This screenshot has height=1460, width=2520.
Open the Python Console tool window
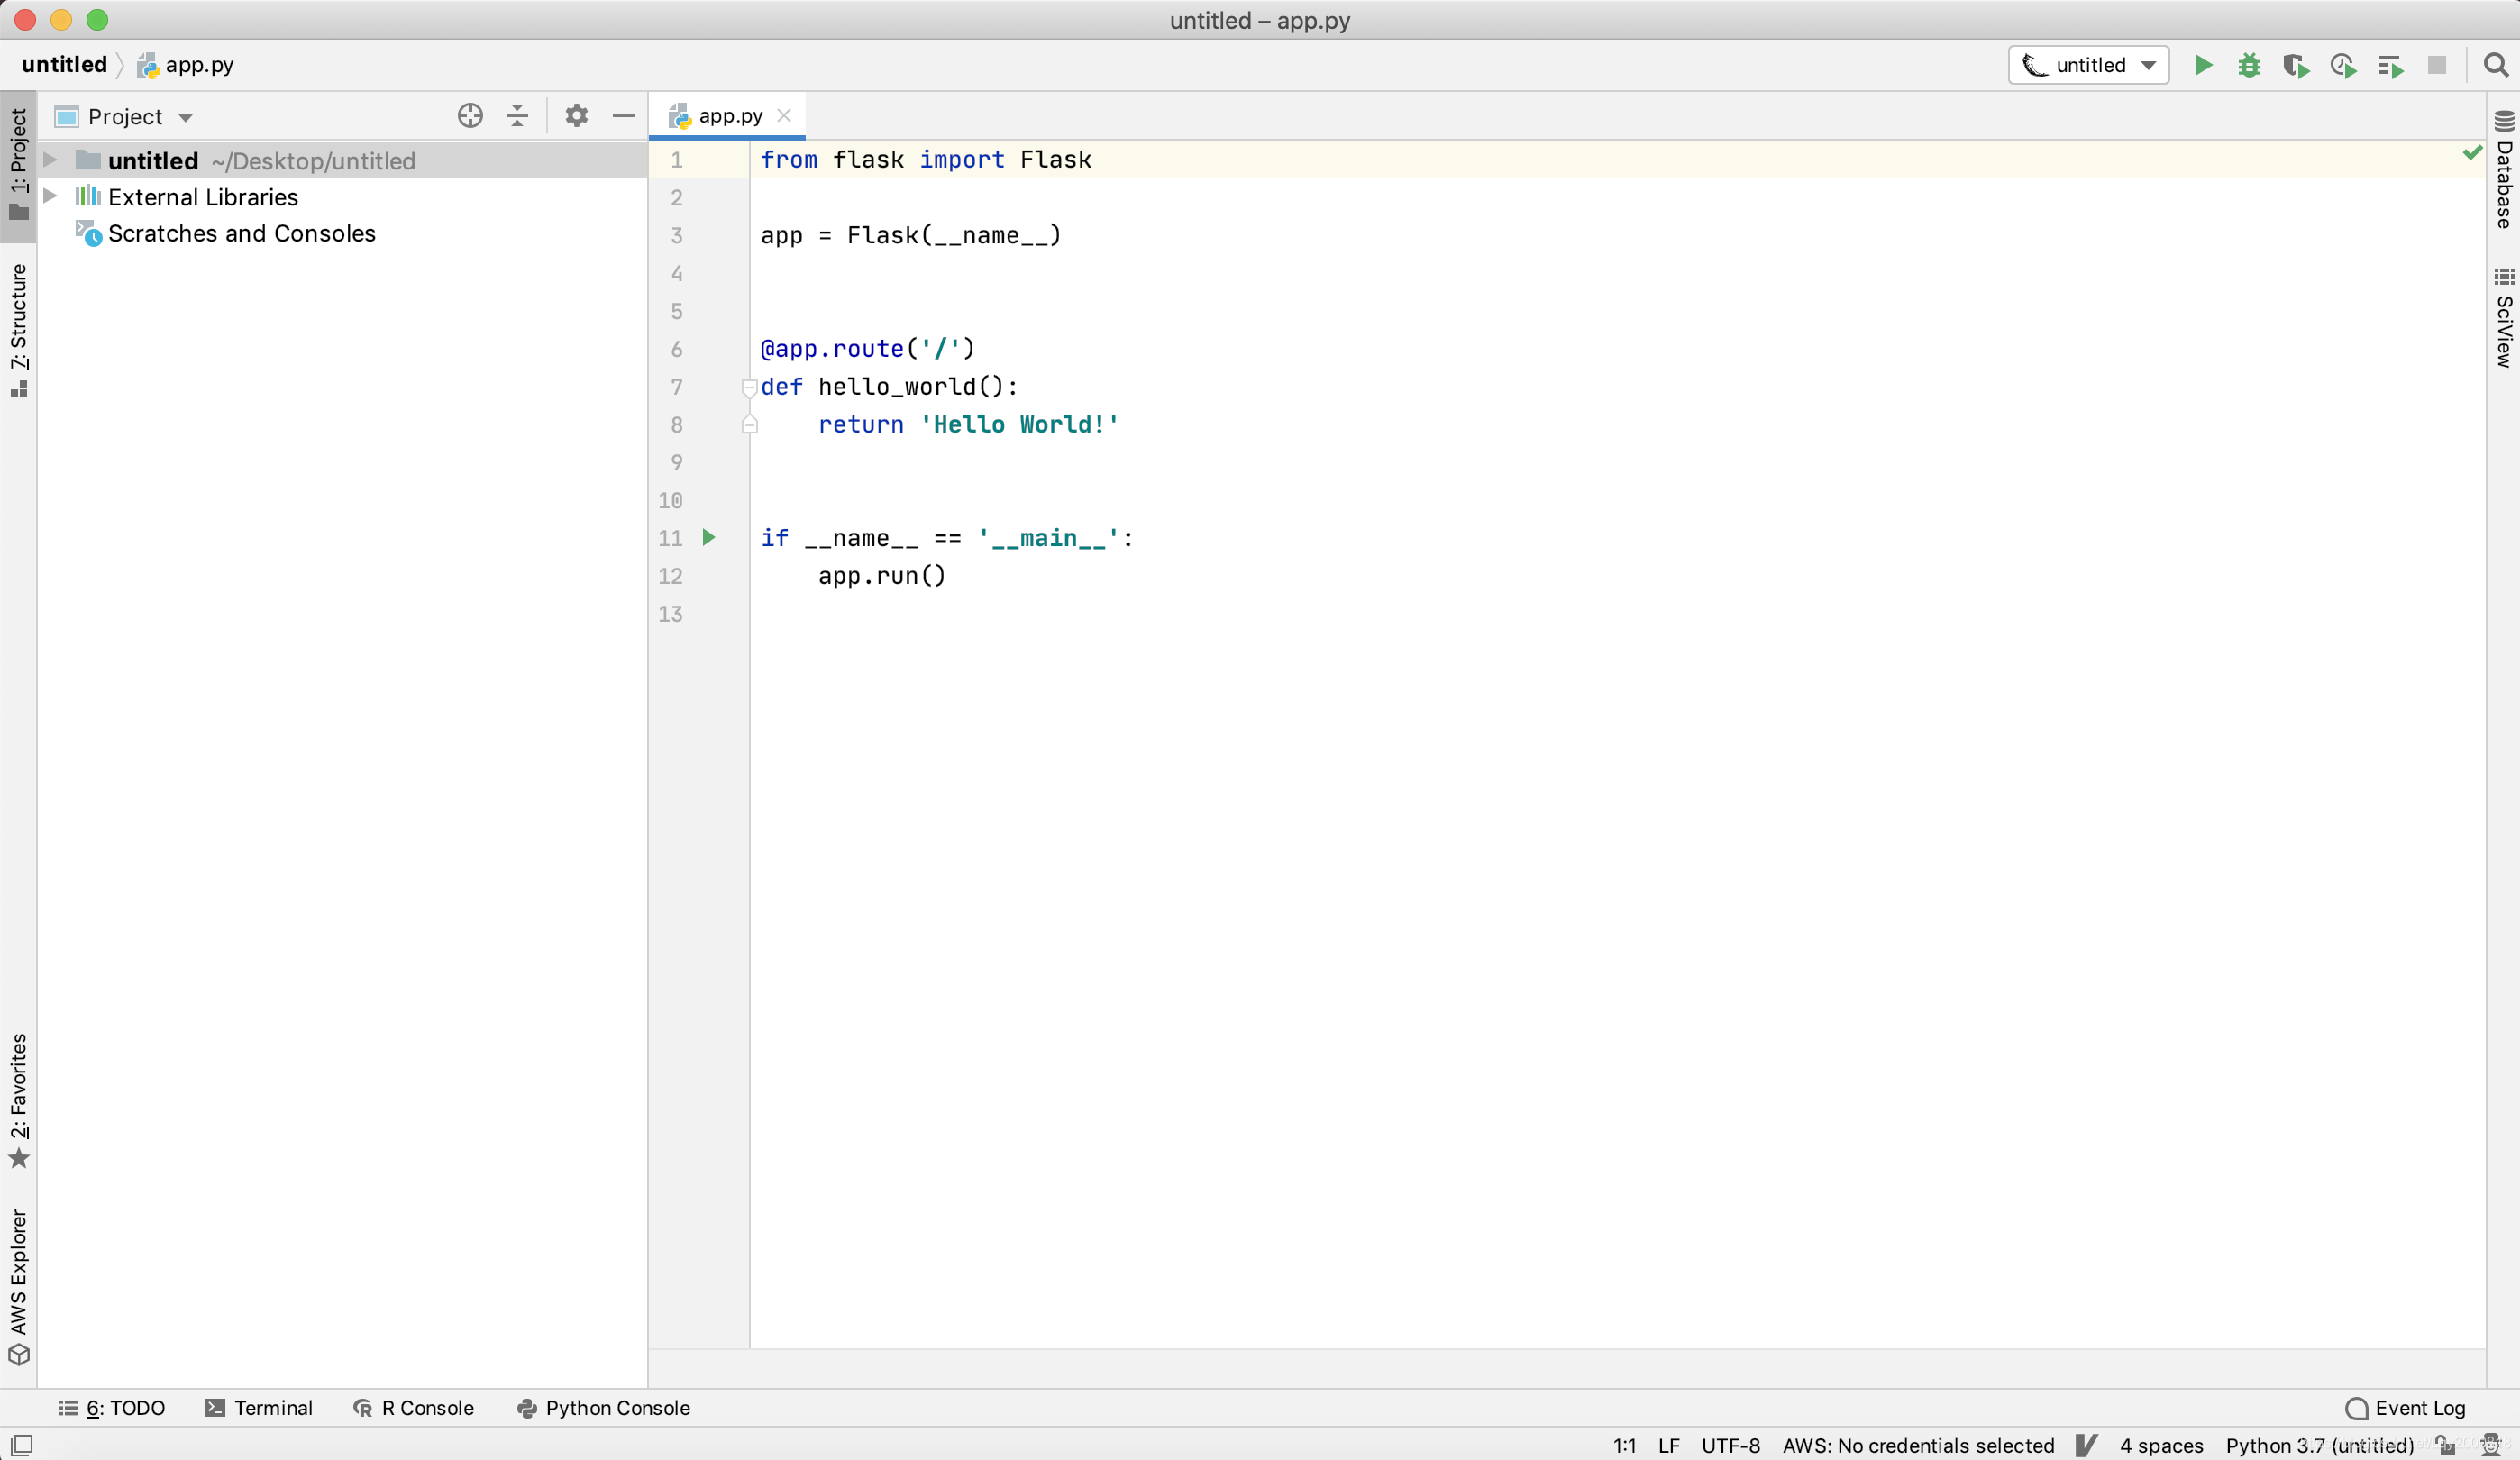pos(603,1408)
